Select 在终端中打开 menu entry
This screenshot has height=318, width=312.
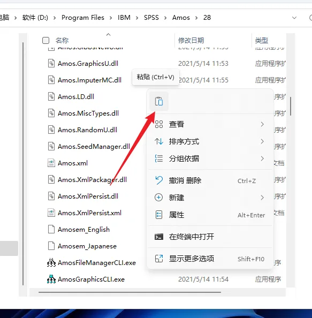210,237
